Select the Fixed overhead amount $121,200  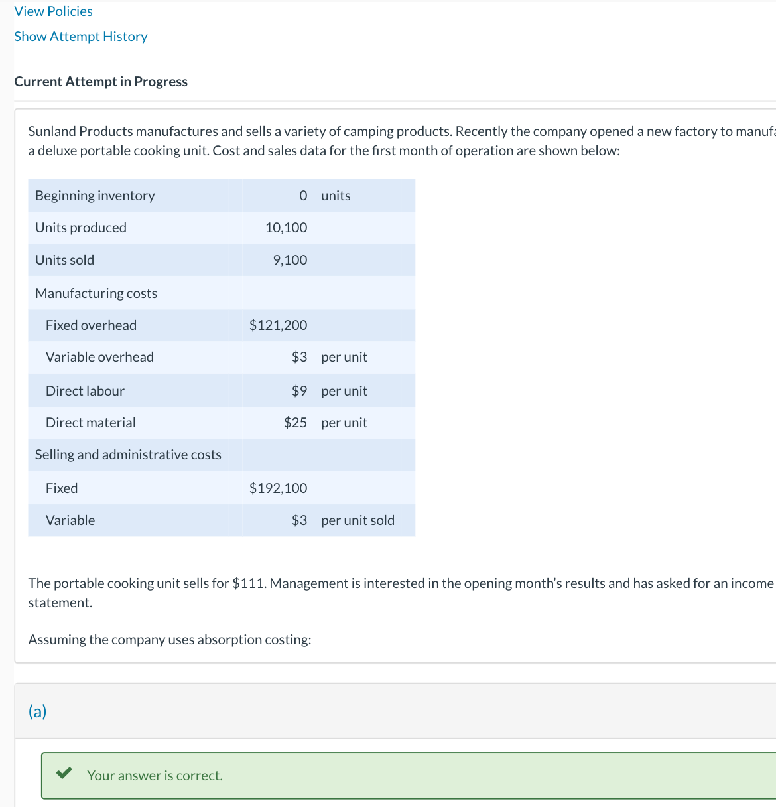coord(279,325)
